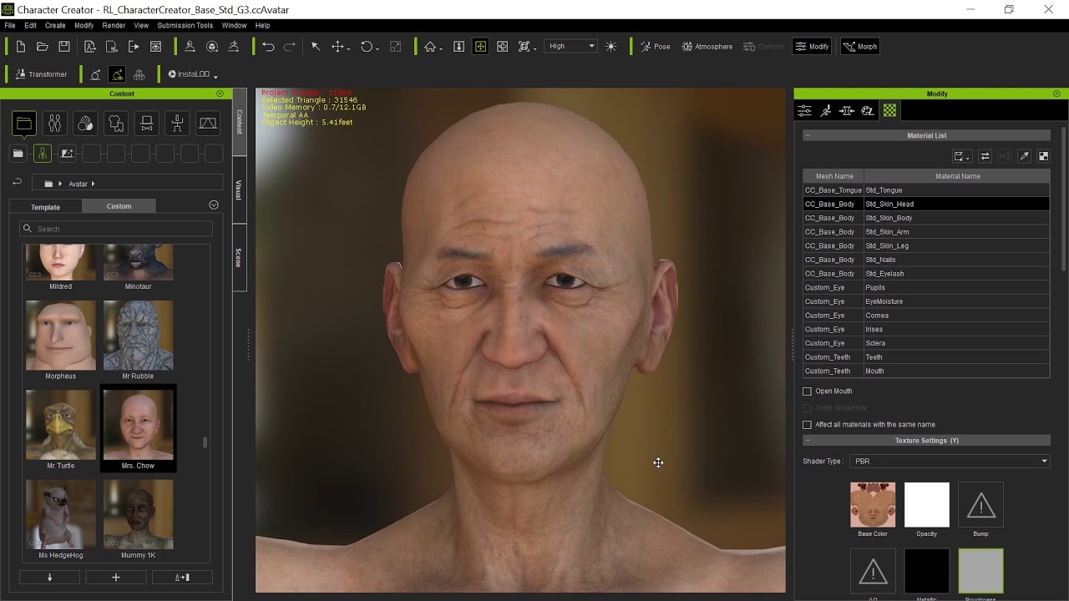Image resolution: width=1069 pixels, height=601 pixels.
Task: Select the Mr Rubble avatar thumbnail
Action: (138, 336)
